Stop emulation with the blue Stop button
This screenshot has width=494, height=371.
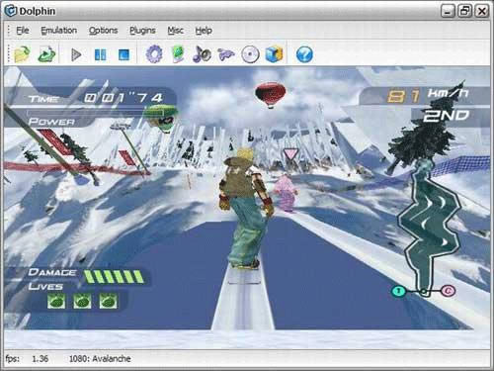pyautogui.click(x=123, y=54)
